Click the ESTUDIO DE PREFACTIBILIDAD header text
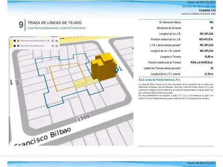 199,6
